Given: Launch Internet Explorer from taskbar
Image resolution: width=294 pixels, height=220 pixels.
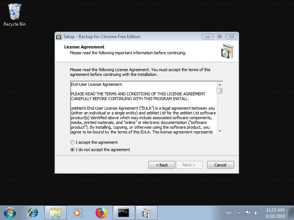Looking at the screenshot, I should click(33, 213).
